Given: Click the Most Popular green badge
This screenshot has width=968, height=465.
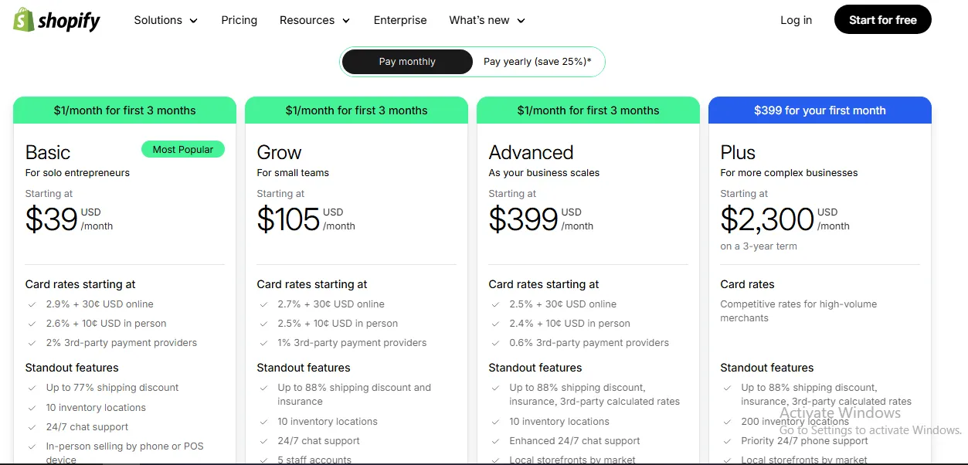Looking at the screenshot, I should point(183,149).
